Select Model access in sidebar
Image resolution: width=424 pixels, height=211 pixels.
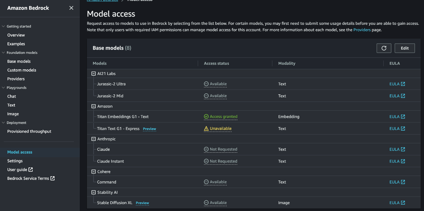[20, 152]
